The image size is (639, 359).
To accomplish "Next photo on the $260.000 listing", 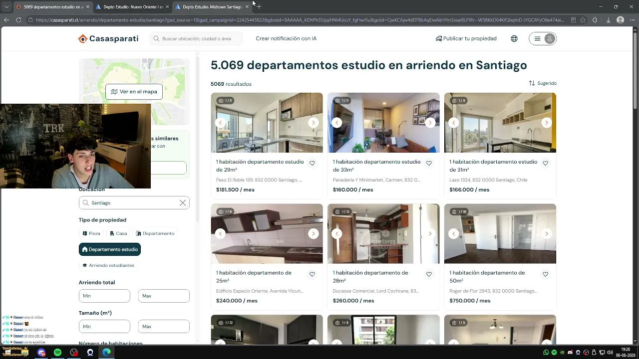I will [430, 234].
